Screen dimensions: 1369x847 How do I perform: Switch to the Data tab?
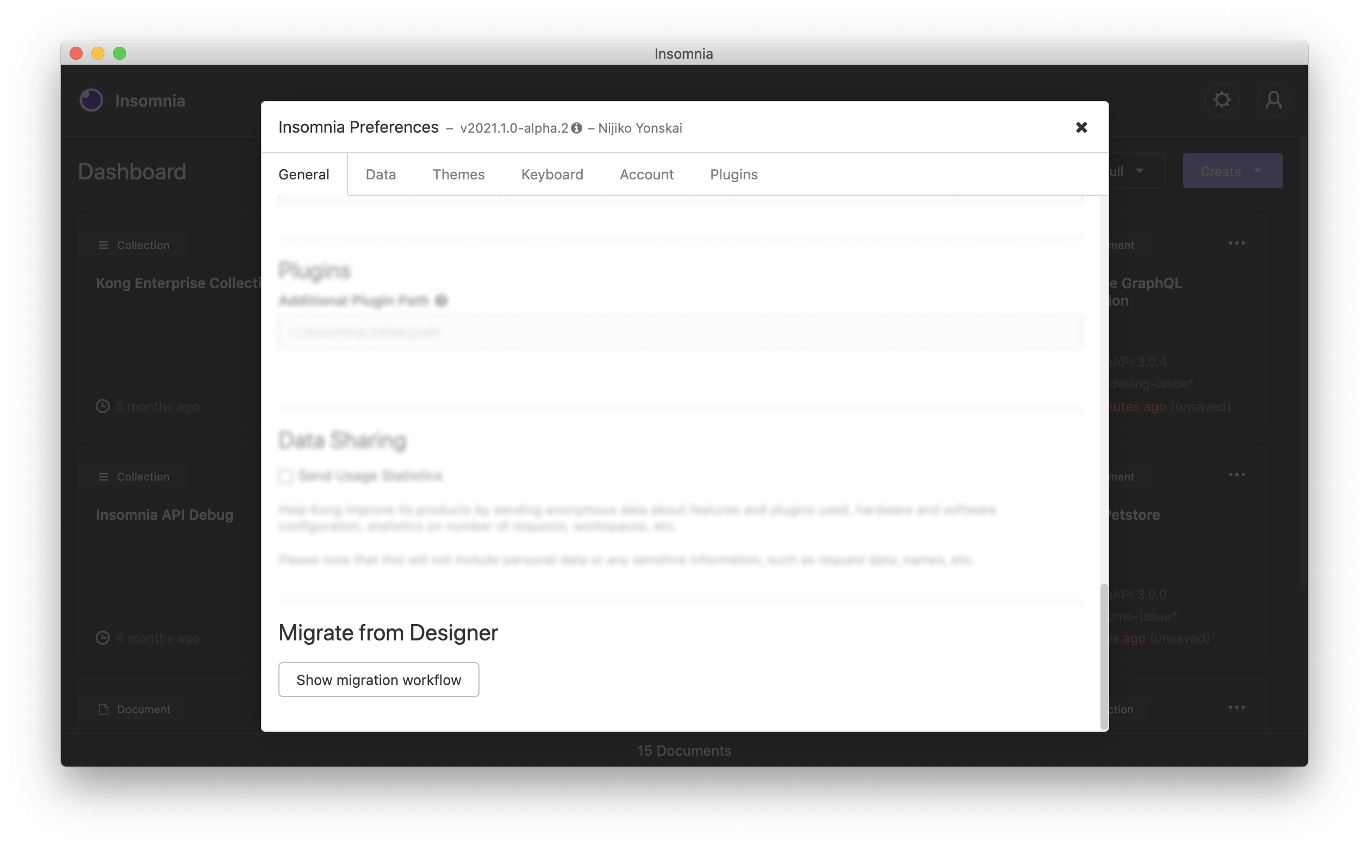(x=381, y=174)
